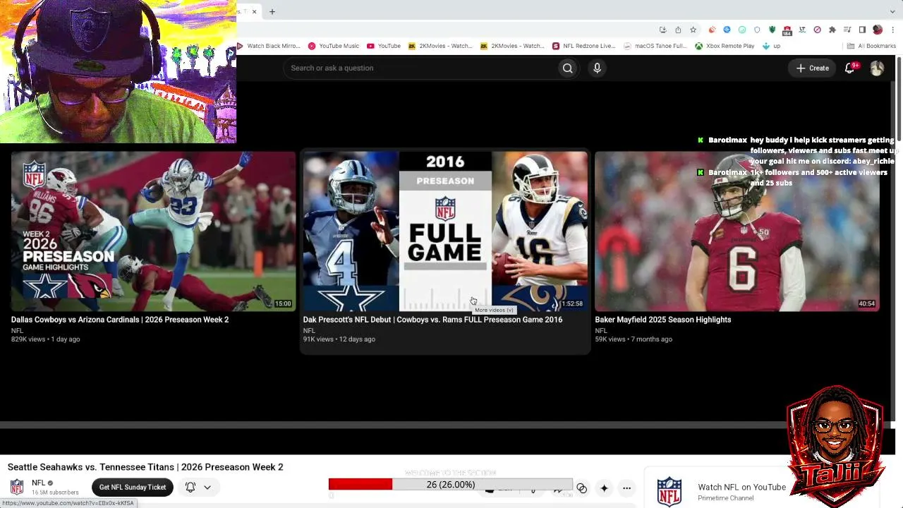Open the Chrome profile avatar
903x508 pixels.
(878, 30)
